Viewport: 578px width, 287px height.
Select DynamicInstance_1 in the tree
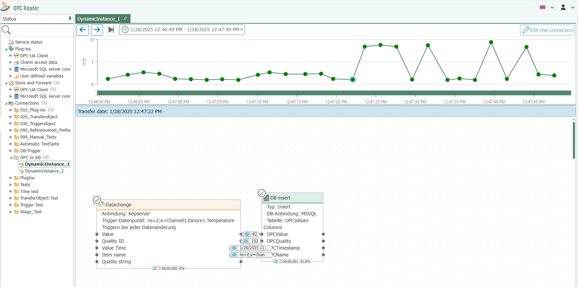pos(47,164)
